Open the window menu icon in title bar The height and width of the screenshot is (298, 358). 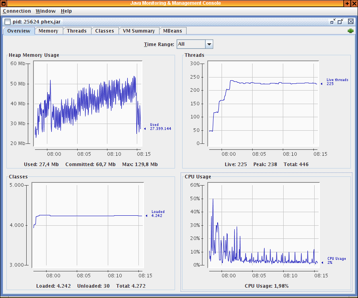point(4,3)
